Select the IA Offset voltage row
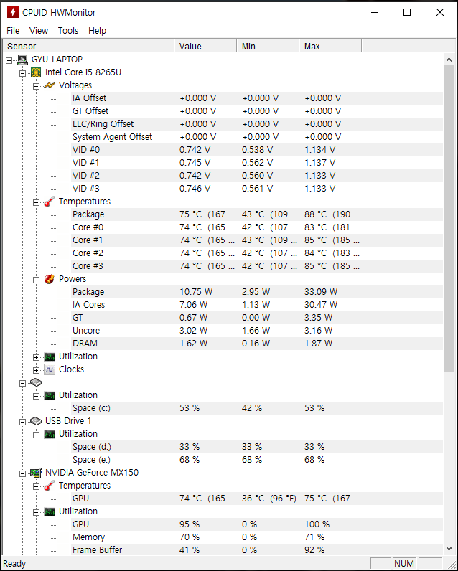Viewport: 458px width, 571px height. tap(257, 98)
